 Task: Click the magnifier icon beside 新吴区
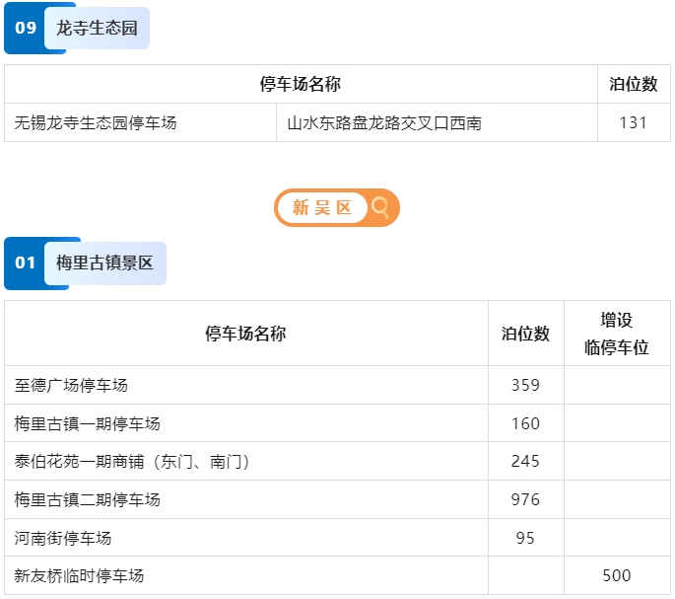point(380,207)
